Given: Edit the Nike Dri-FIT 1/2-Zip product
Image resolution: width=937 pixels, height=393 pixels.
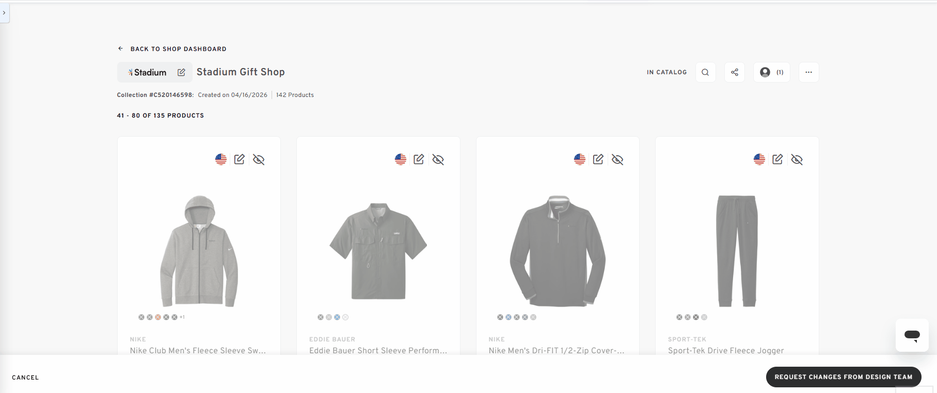Looking at the screenshot, I should click(598, 159).
